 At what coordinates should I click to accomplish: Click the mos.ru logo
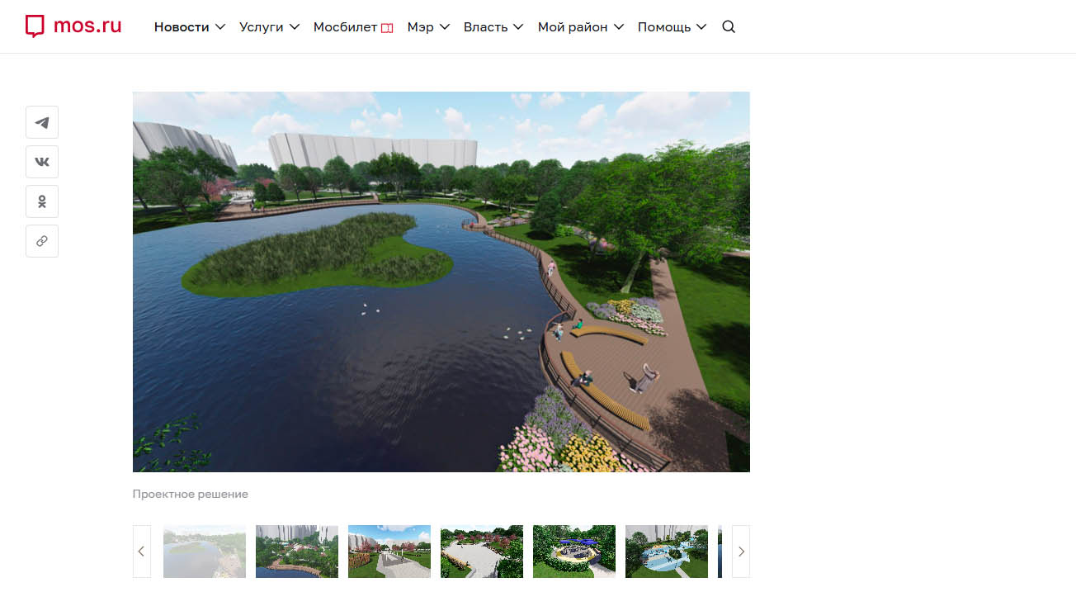coord(73,26)
